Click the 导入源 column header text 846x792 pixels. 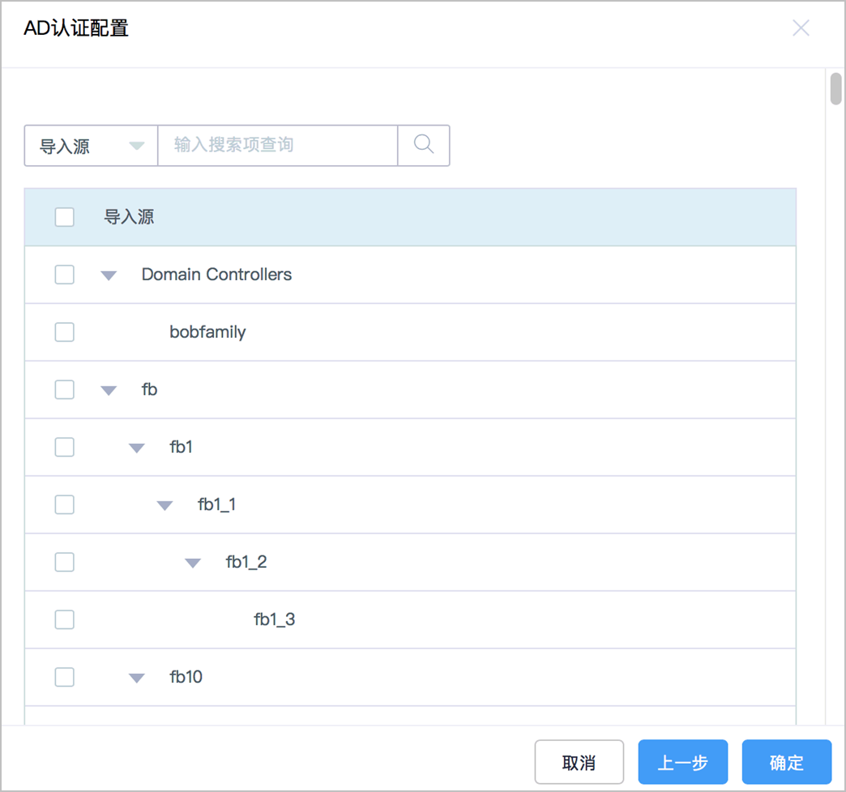coord(128,217)
